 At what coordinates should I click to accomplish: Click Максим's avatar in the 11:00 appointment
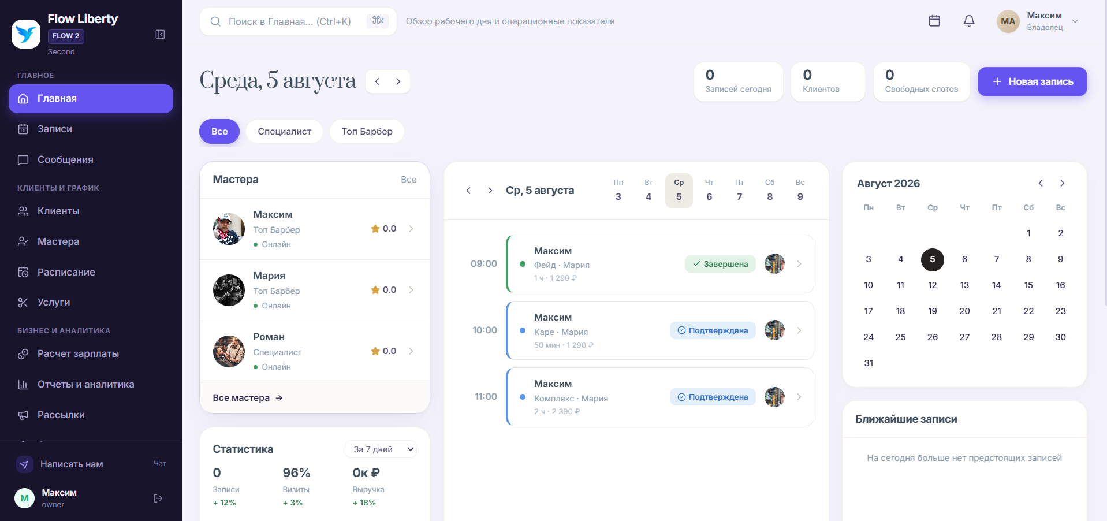pyautogui.click(x=774, y=397)
